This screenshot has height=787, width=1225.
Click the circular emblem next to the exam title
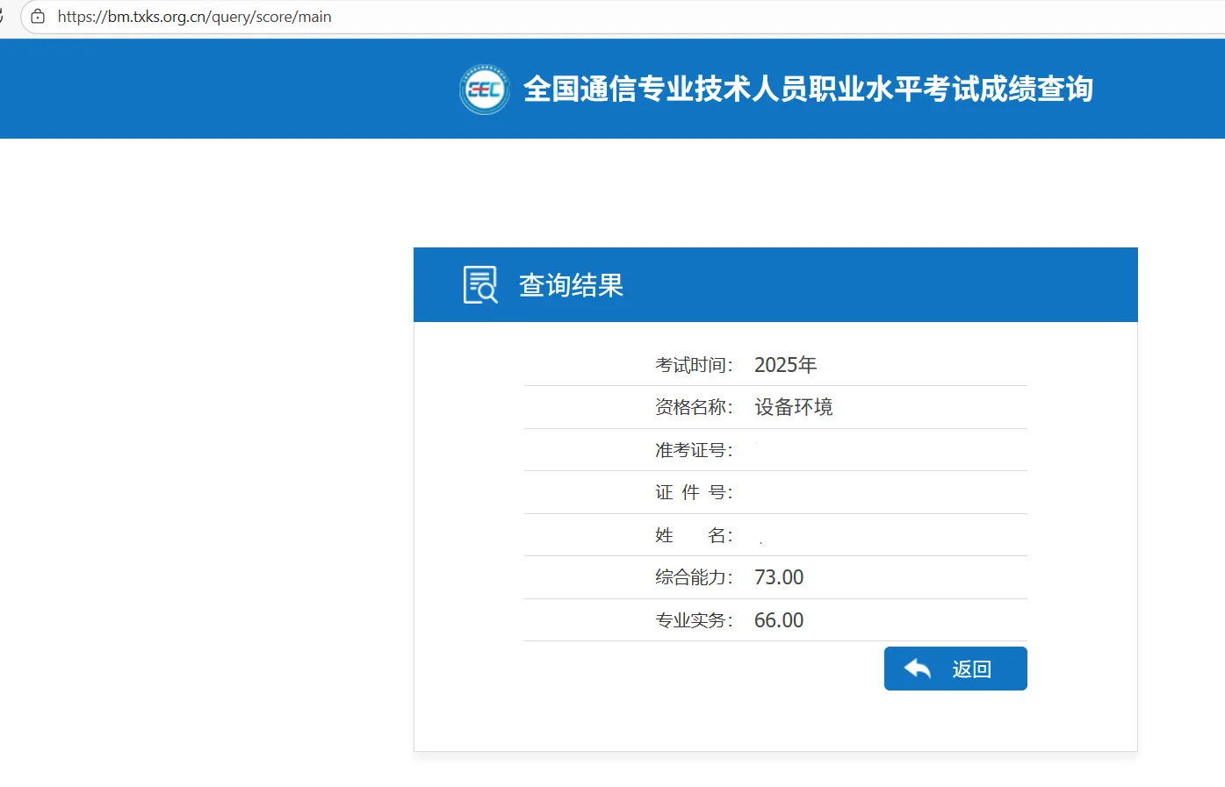point(484,89)
